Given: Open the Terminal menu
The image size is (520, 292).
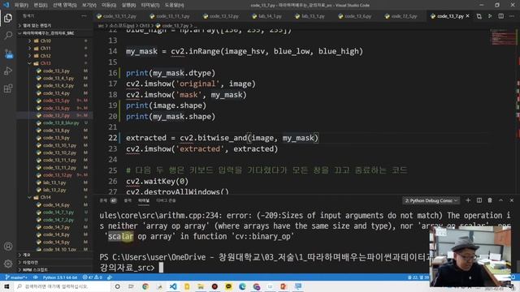Looking at the screenshot, I should (149, 5).
